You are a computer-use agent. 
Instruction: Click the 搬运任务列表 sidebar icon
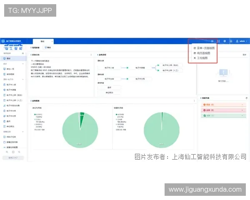5,142
